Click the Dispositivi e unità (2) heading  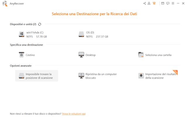coord(23,24)
